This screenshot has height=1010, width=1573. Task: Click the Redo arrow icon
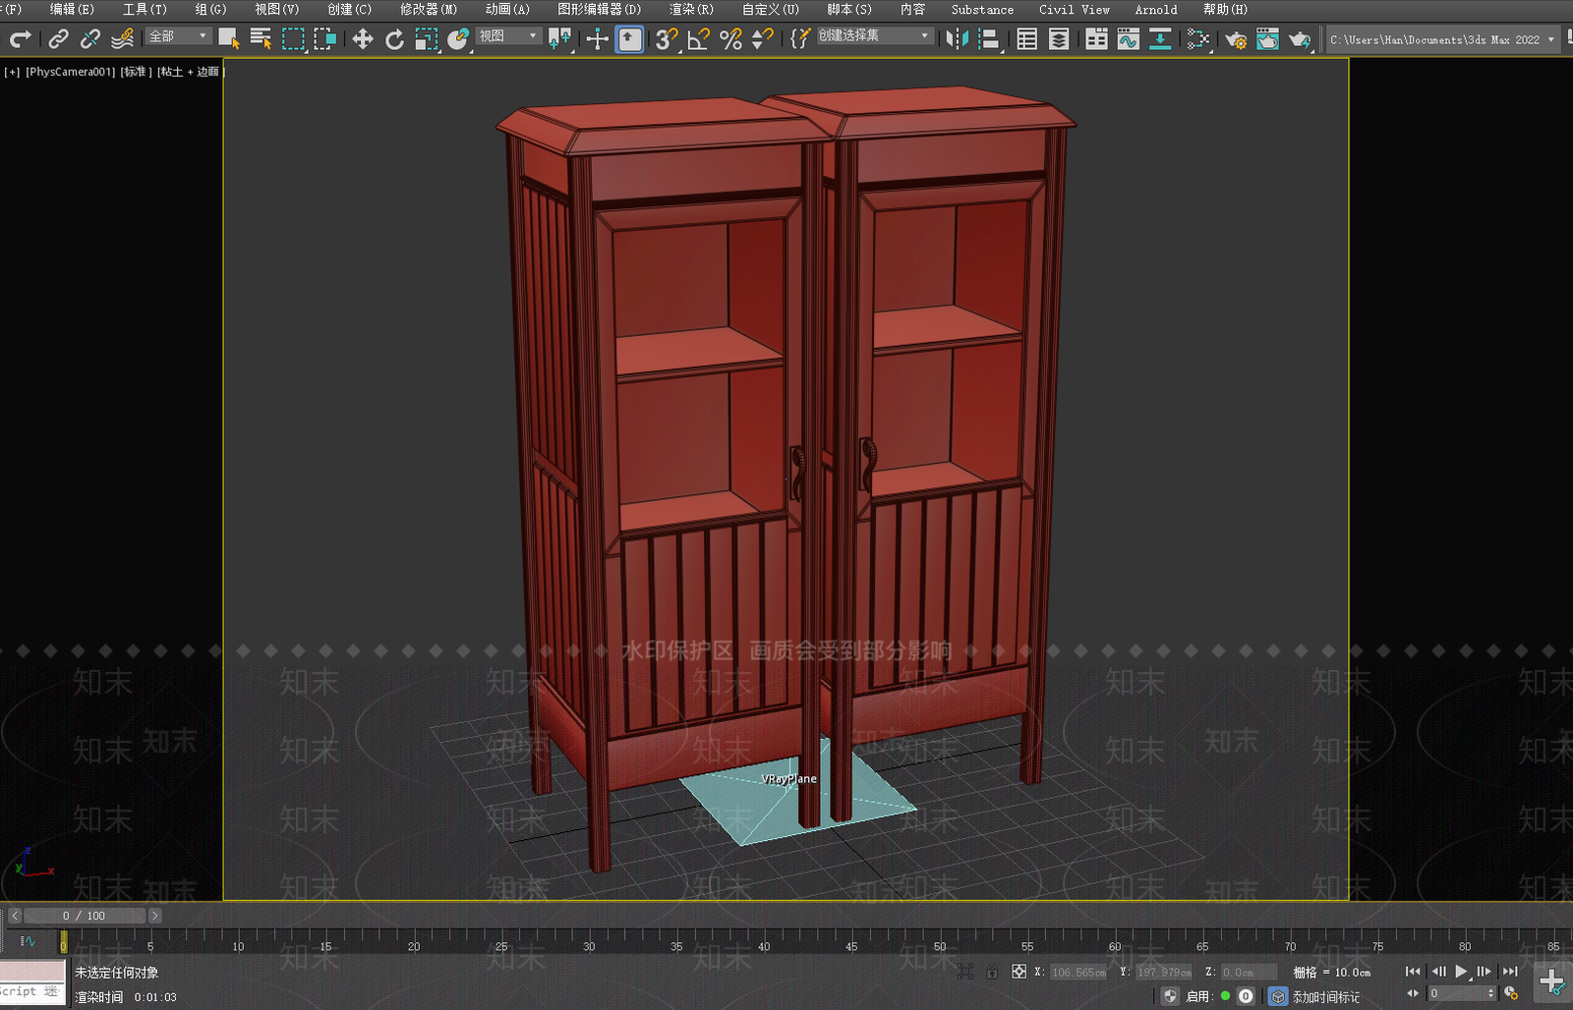[x=21, y=39]
